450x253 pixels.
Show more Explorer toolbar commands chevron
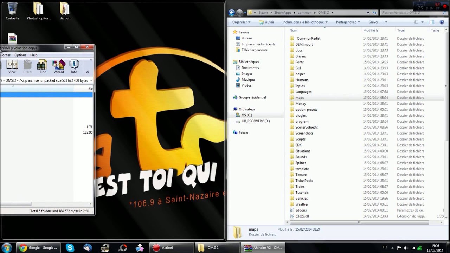(386, 22)
